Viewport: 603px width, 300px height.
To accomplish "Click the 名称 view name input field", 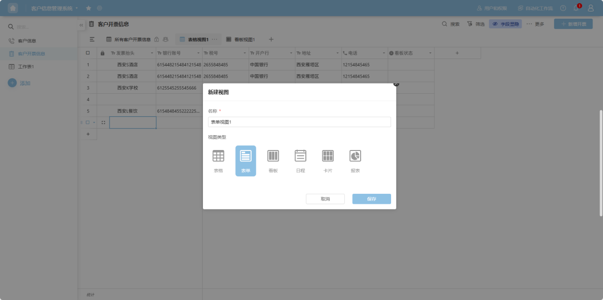I will (299, 122).
